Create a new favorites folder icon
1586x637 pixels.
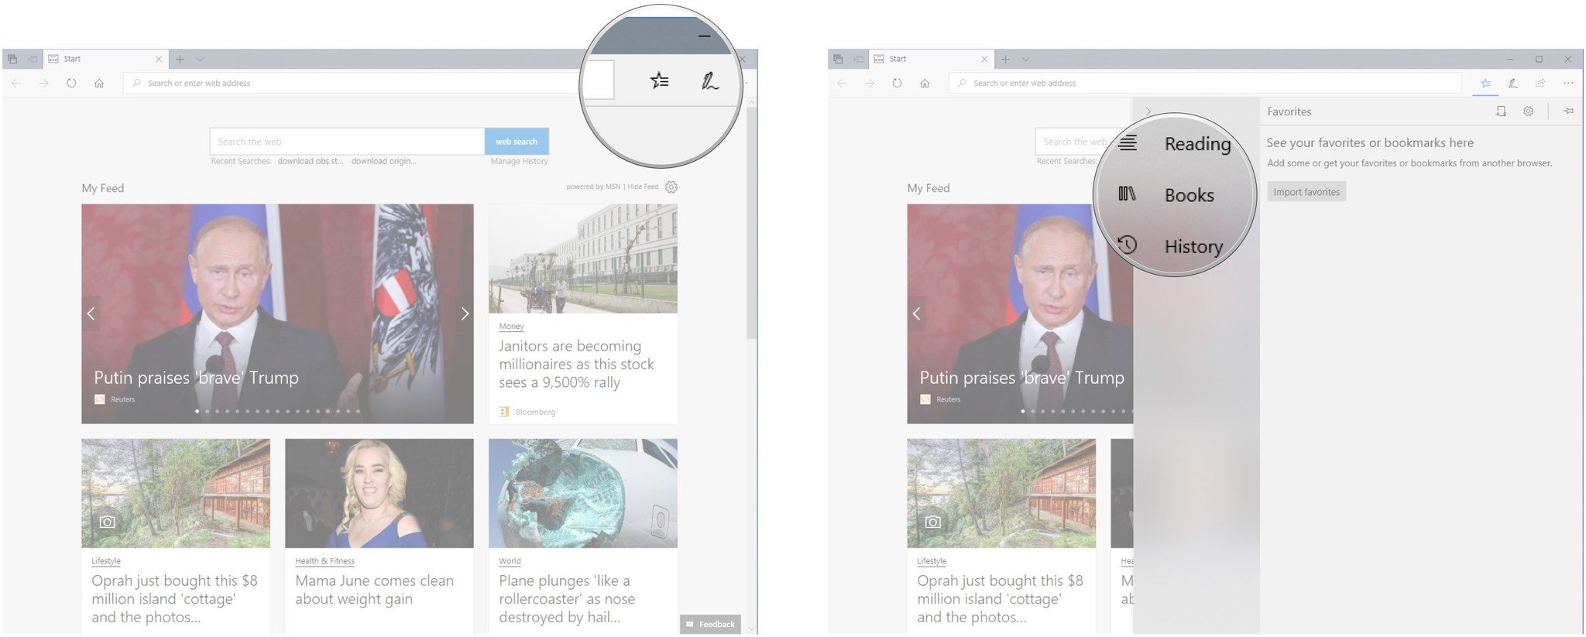(1501, 111)
